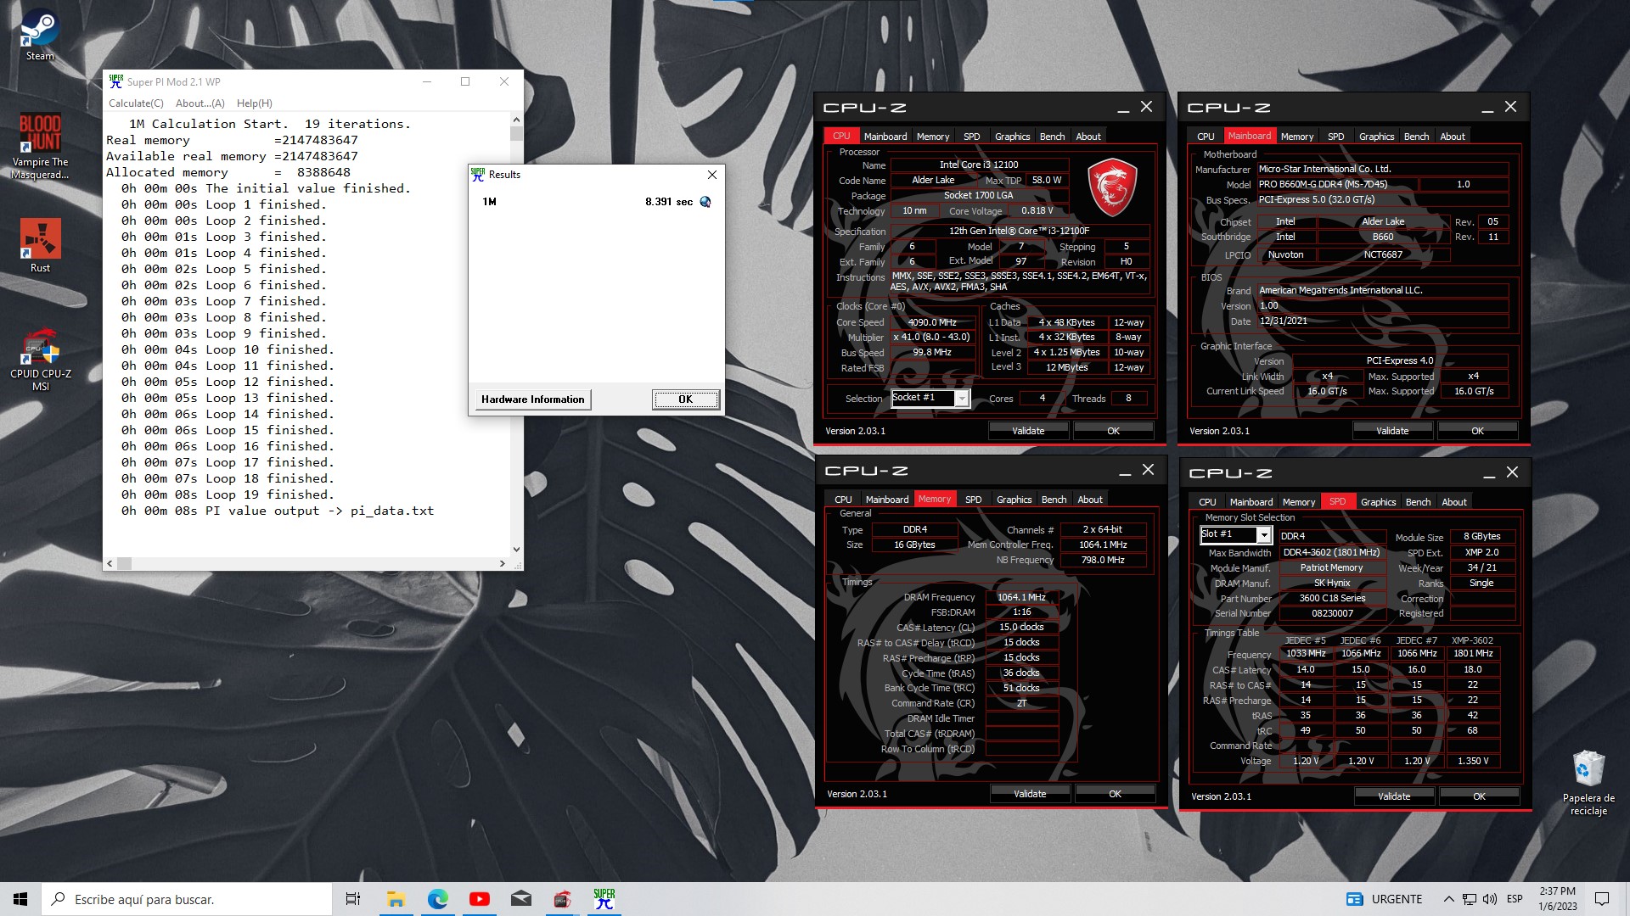This screenshot has width=1630, height=916.
Task: Click the 16 GBytes memory size value
Action: [x=914, y=545]
